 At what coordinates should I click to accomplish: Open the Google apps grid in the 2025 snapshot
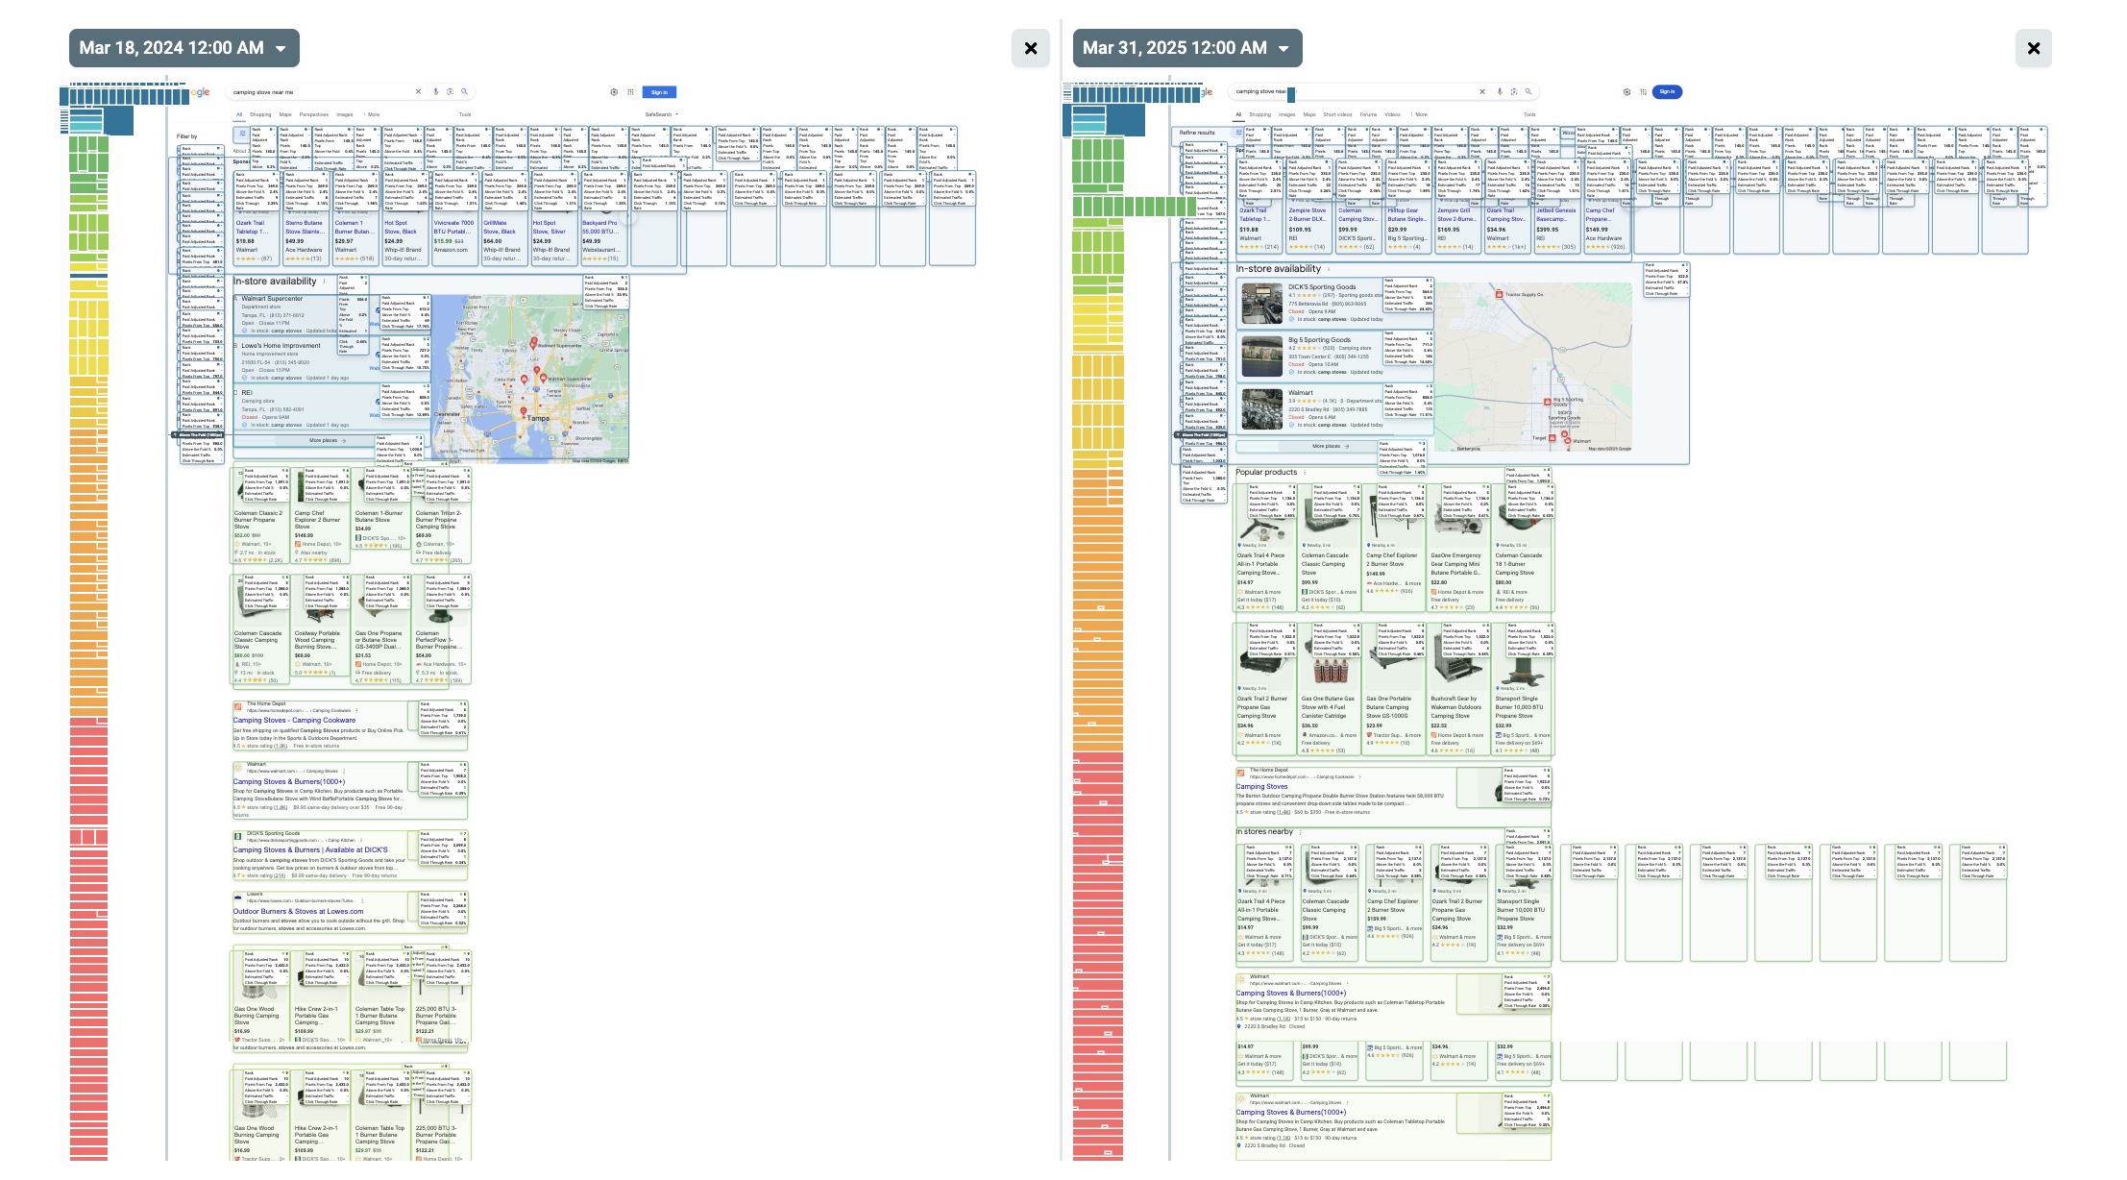point(1643,92)
